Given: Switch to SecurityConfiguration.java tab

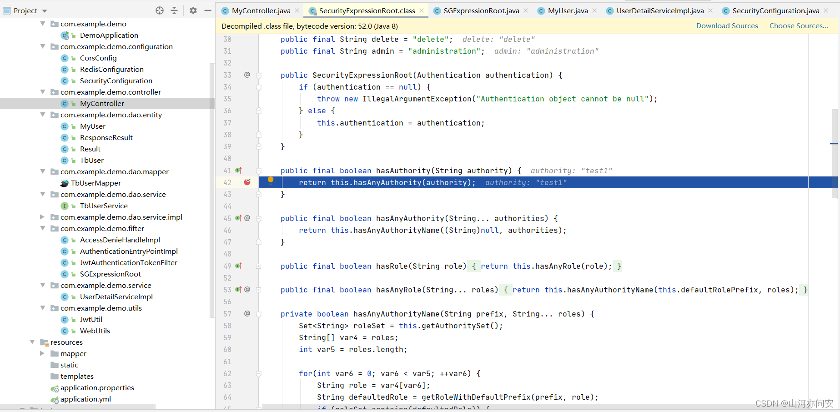Looking at the screenshot, I should click(x=776, y=10).
